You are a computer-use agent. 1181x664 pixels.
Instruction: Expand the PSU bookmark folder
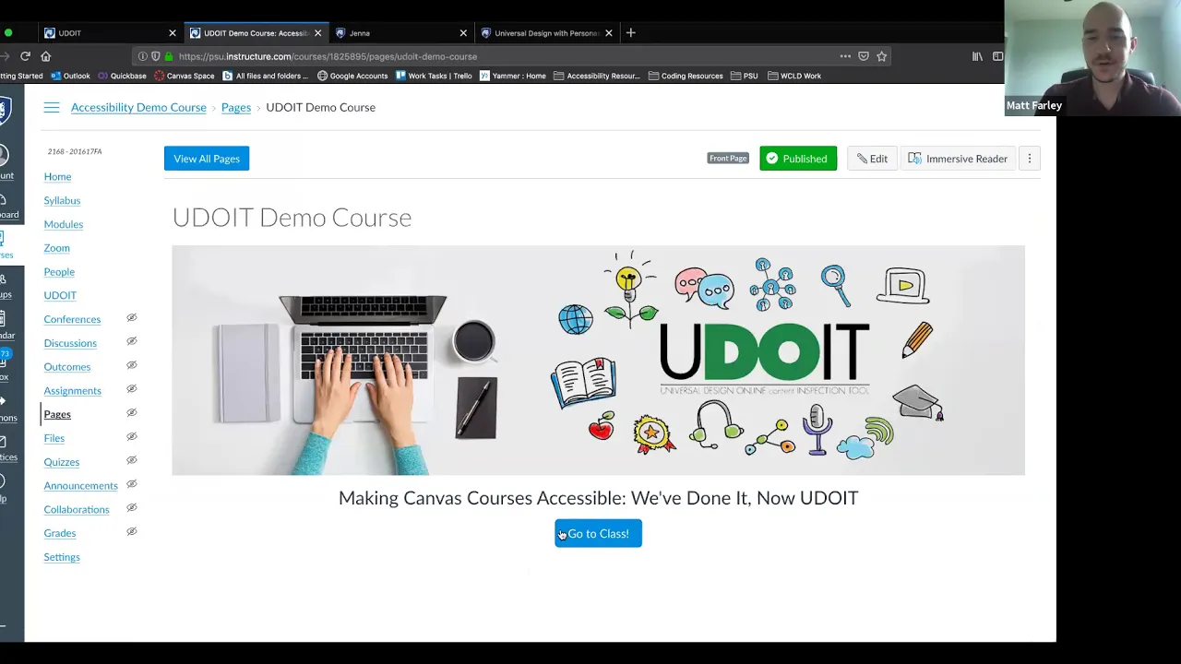(x=745, y=76)
